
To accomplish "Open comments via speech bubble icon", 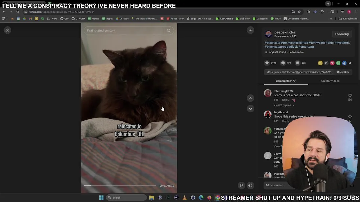I will pos(283,63).
